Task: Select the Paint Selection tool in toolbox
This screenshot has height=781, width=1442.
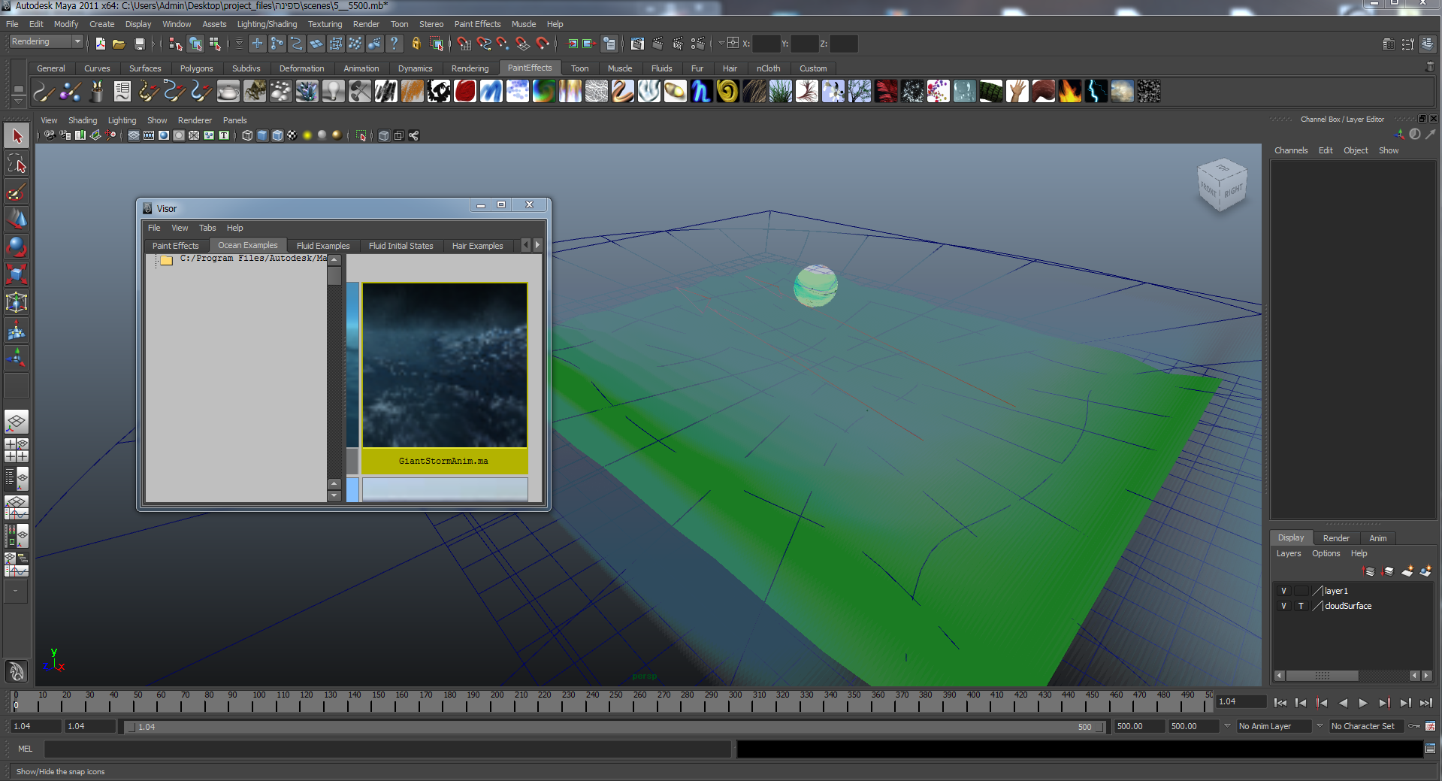Action: click(x=17, y=192)
